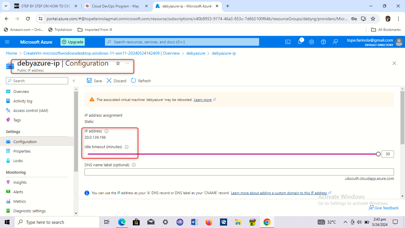Open the Imported From IE bookmarks folder
Viewport: 405px width, 228px height.
[x=95, y=30]
